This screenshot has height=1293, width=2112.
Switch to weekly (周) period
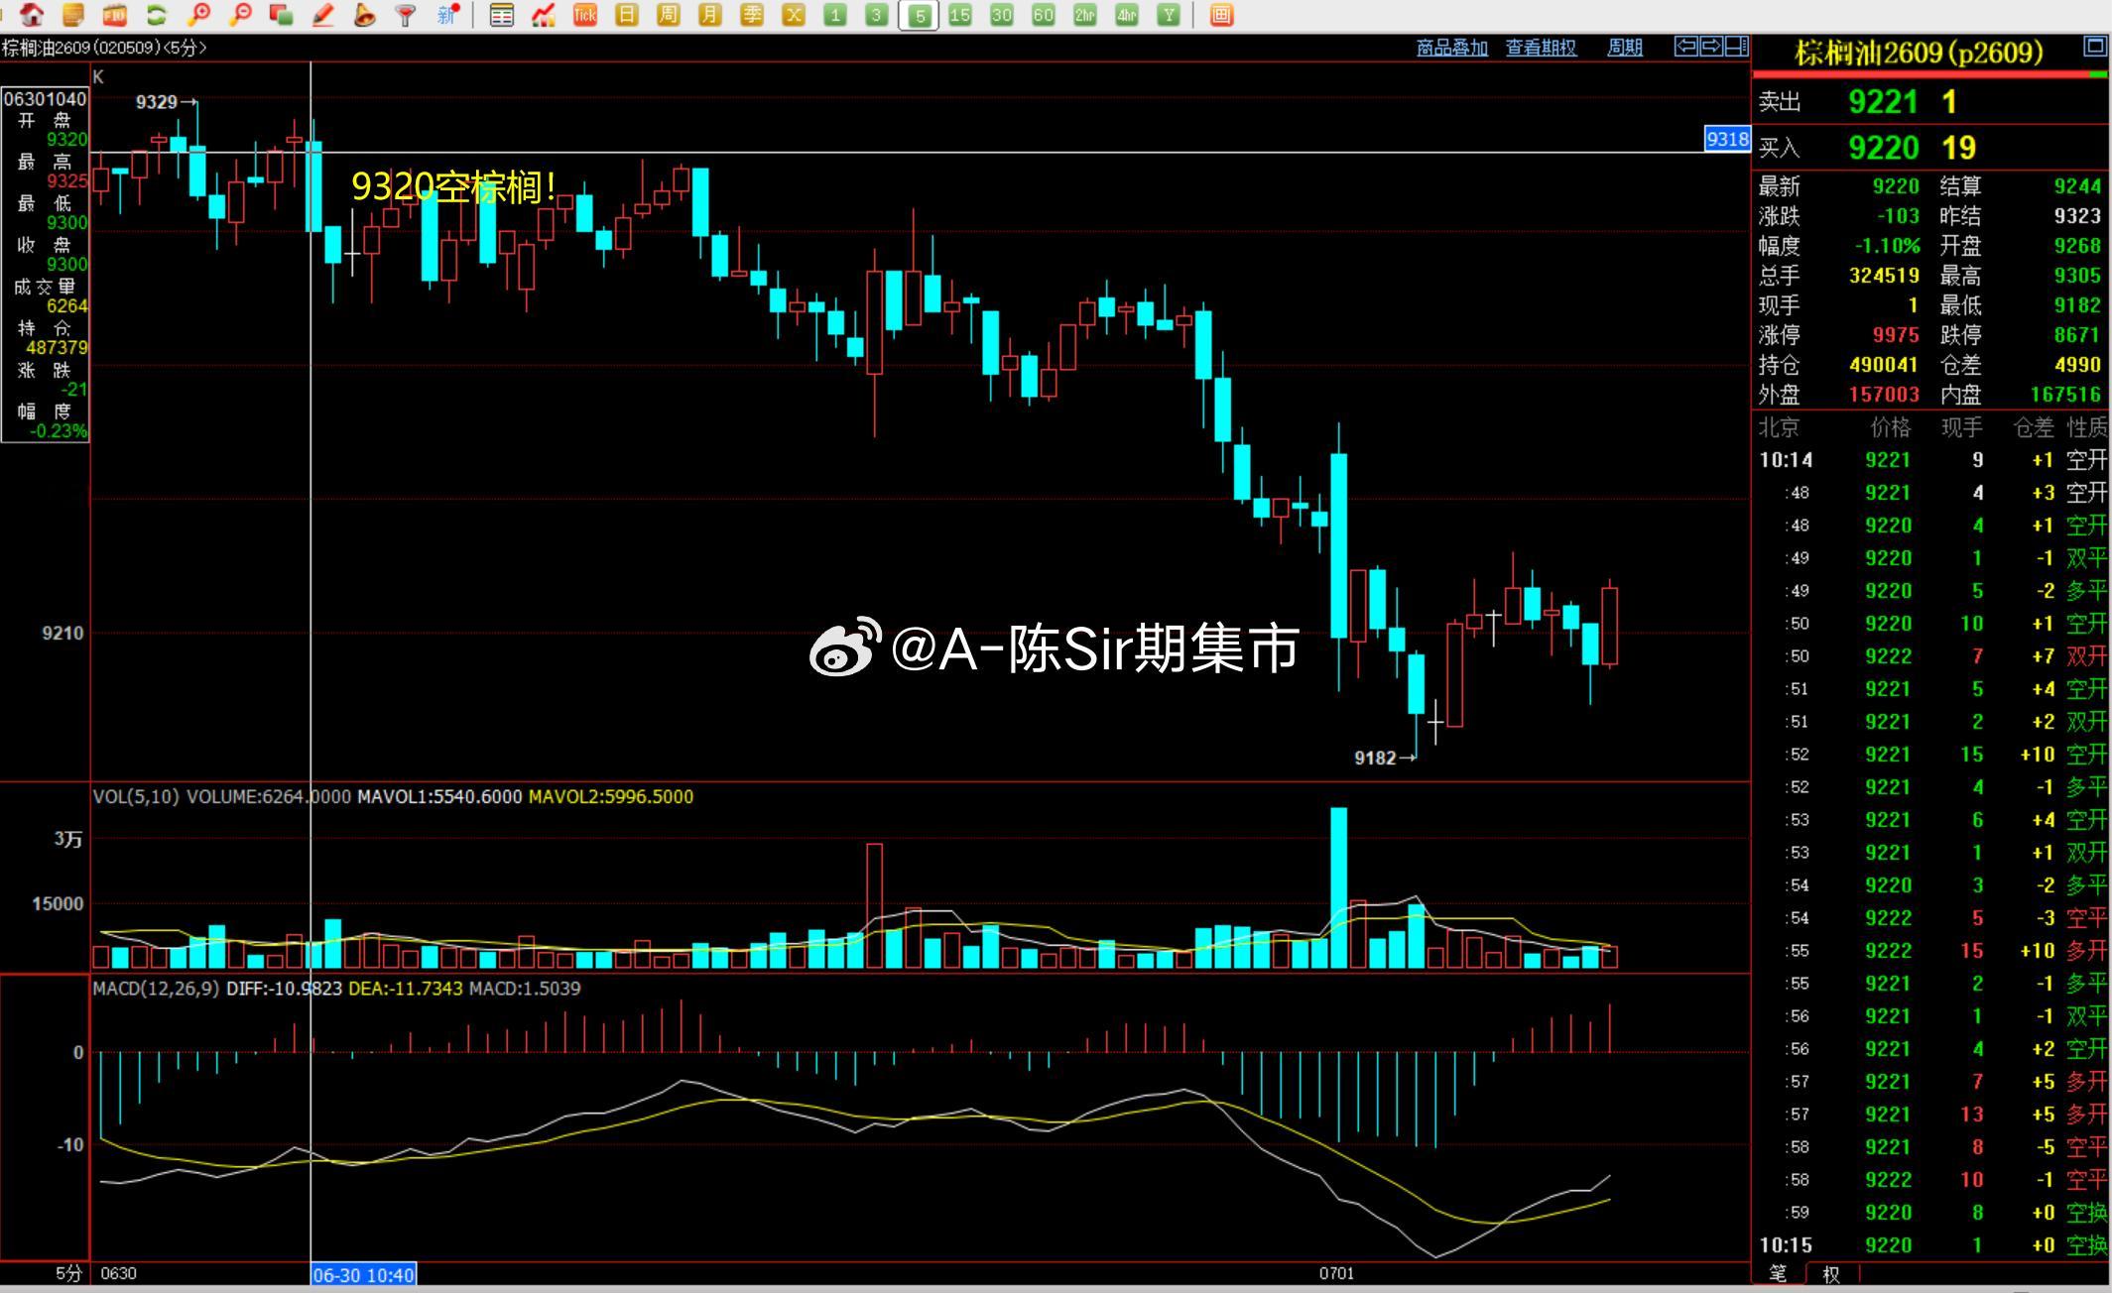(x=669, y=15)
